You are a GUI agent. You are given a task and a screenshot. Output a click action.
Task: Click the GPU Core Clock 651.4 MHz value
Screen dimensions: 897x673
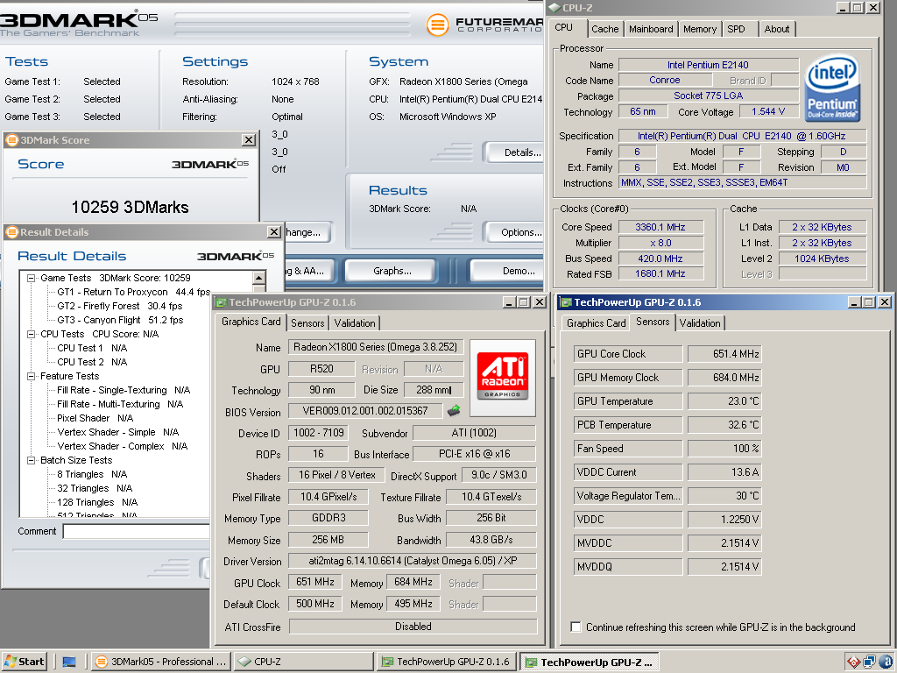tap(724, 354)
